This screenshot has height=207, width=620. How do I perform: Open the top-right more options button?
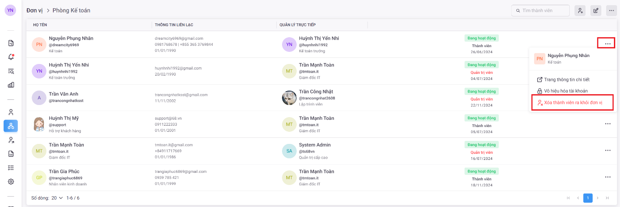pyautogui.click(x=612, y=10)
